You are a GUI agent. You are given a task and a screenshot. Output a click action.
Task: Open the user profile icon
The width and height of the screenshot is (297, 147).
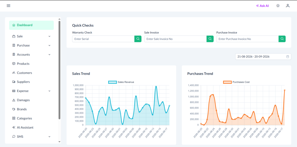(288, 6)
